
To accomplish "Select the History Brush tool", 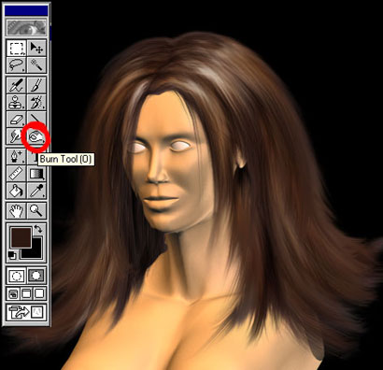I will pos(36,102).
